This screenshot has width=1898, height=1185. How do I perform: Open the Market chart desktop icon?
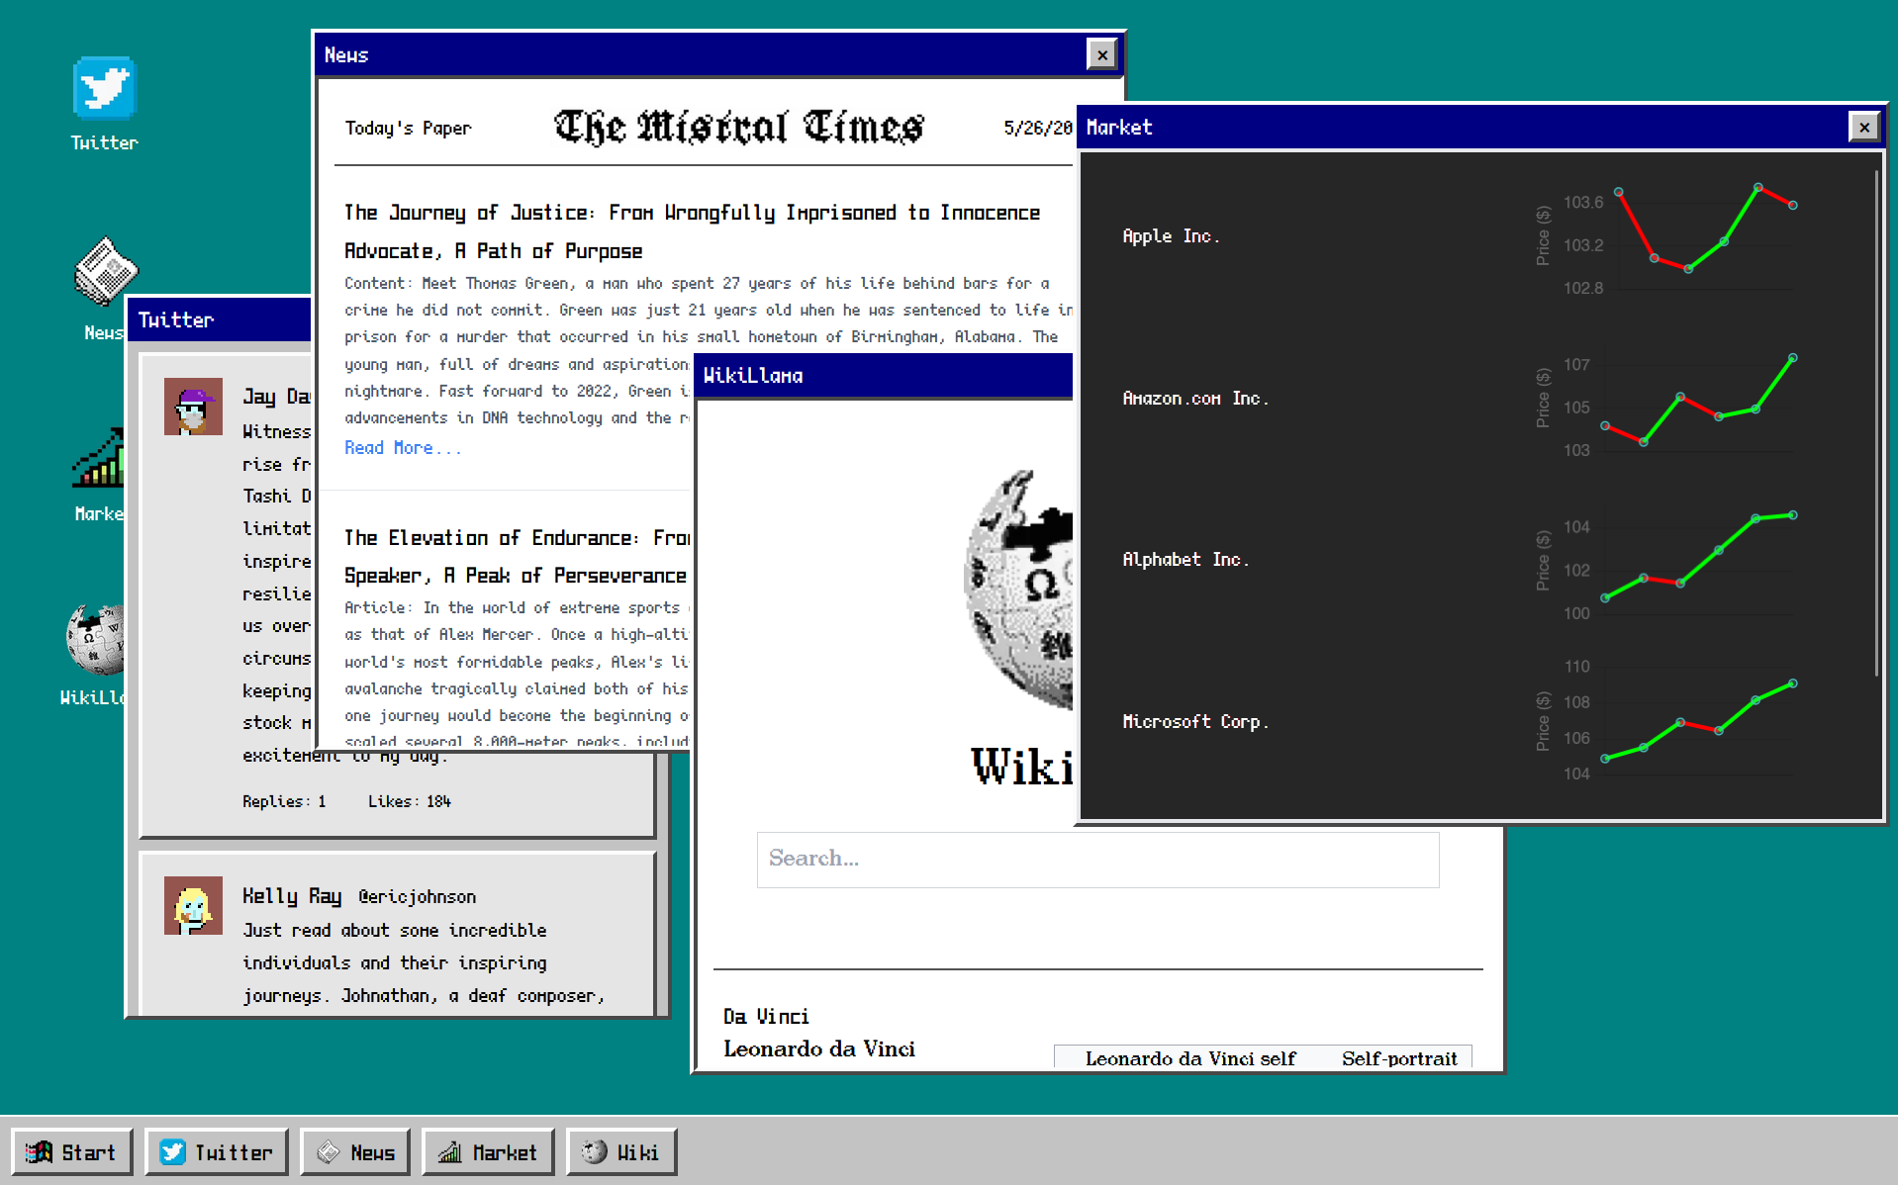click(99, 473)
